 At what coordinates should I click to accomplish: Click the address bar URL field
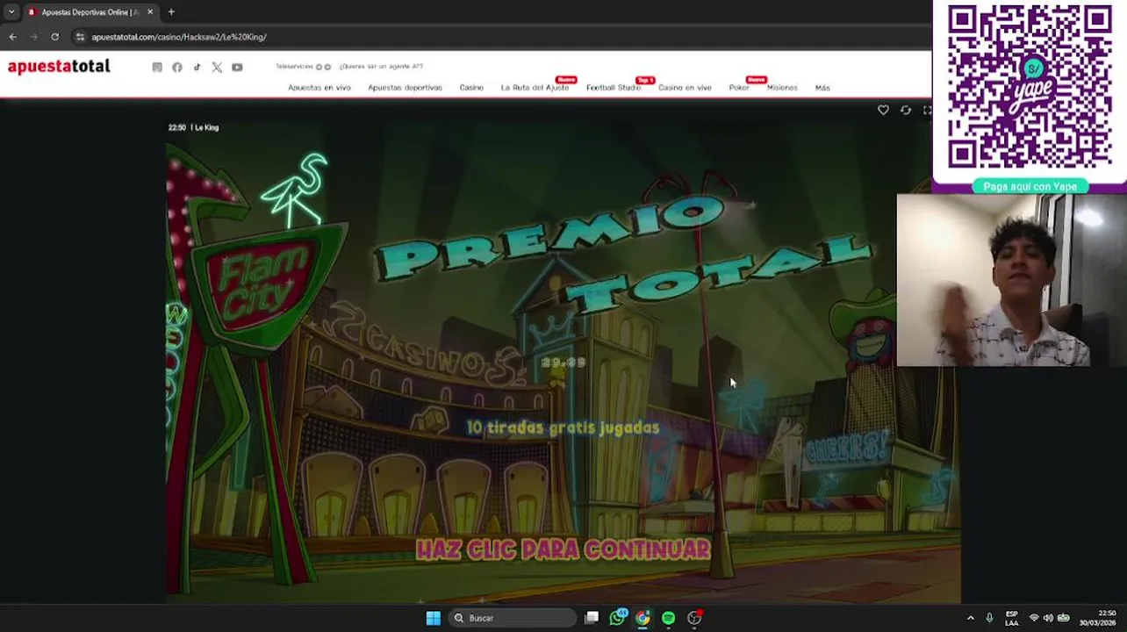[x=500, y=37]
